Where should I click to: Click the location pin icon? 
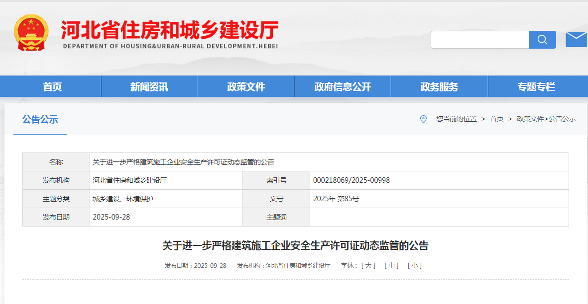click(x=423, y=119)
